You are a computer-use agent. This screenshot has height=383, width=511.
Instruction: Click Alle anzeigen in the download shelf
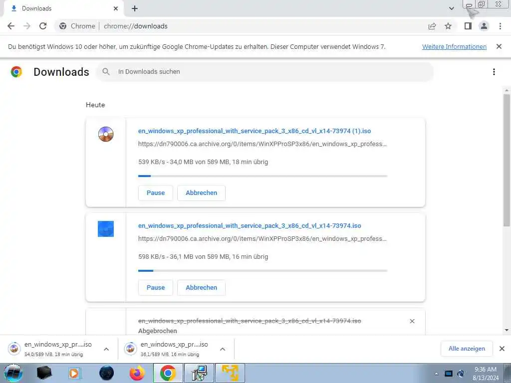467,349
